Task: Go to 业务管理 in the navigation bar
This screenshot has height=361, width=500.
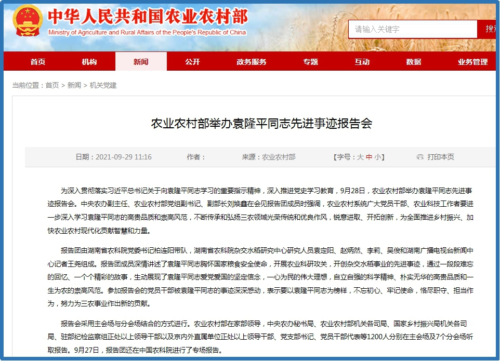Action: pos(472,62)
